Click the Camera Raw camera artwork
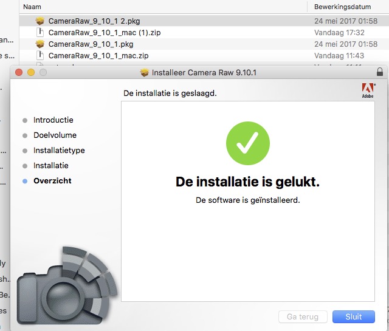Screen dimensions: 389x331 tap(67, 285)
